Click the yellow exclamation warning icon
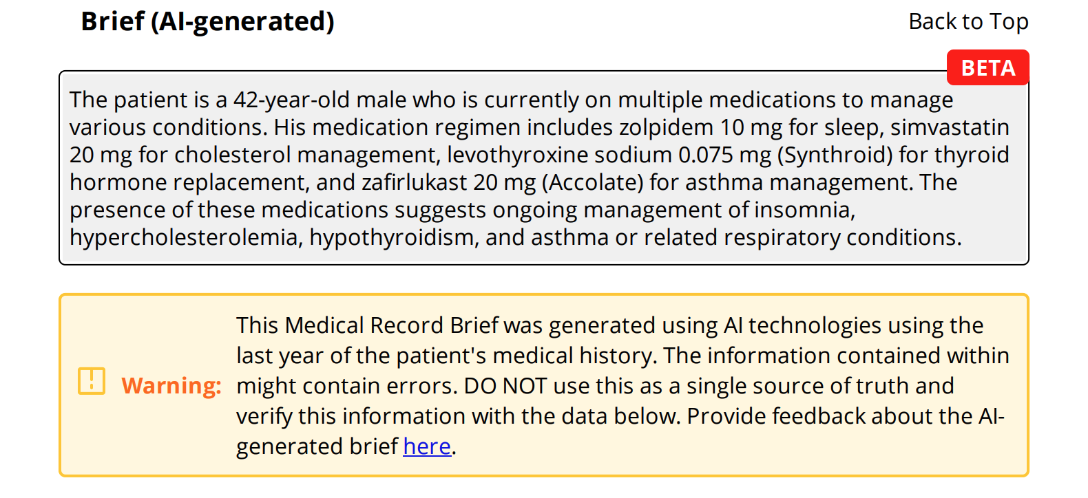Image resolution: width=1088 pixels, height=498 pixels. coord(92,381)
